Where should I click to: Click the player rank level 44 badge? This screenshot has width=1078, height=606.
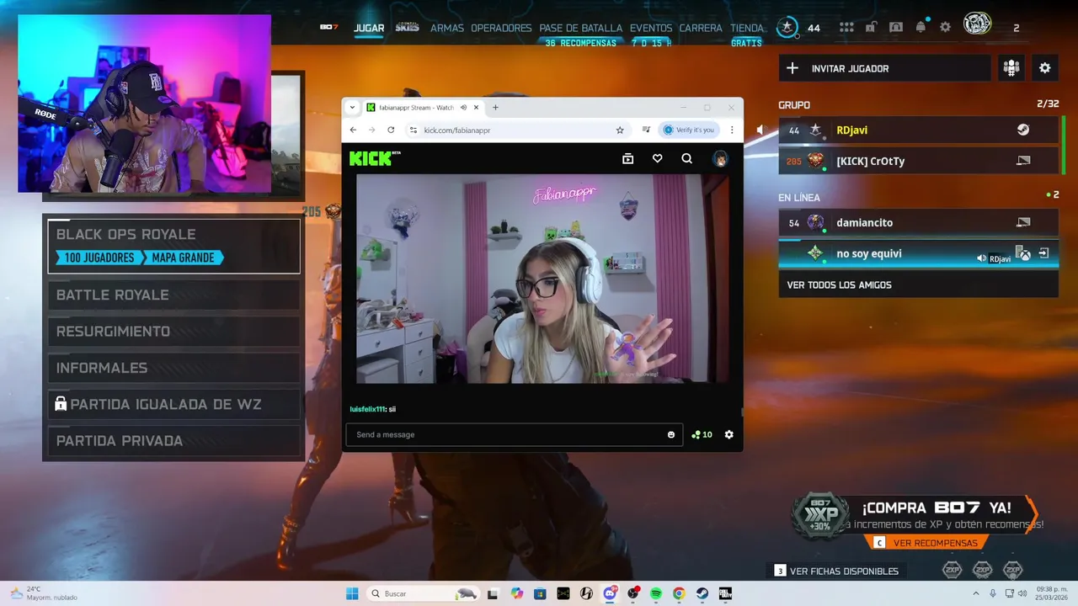787,27
